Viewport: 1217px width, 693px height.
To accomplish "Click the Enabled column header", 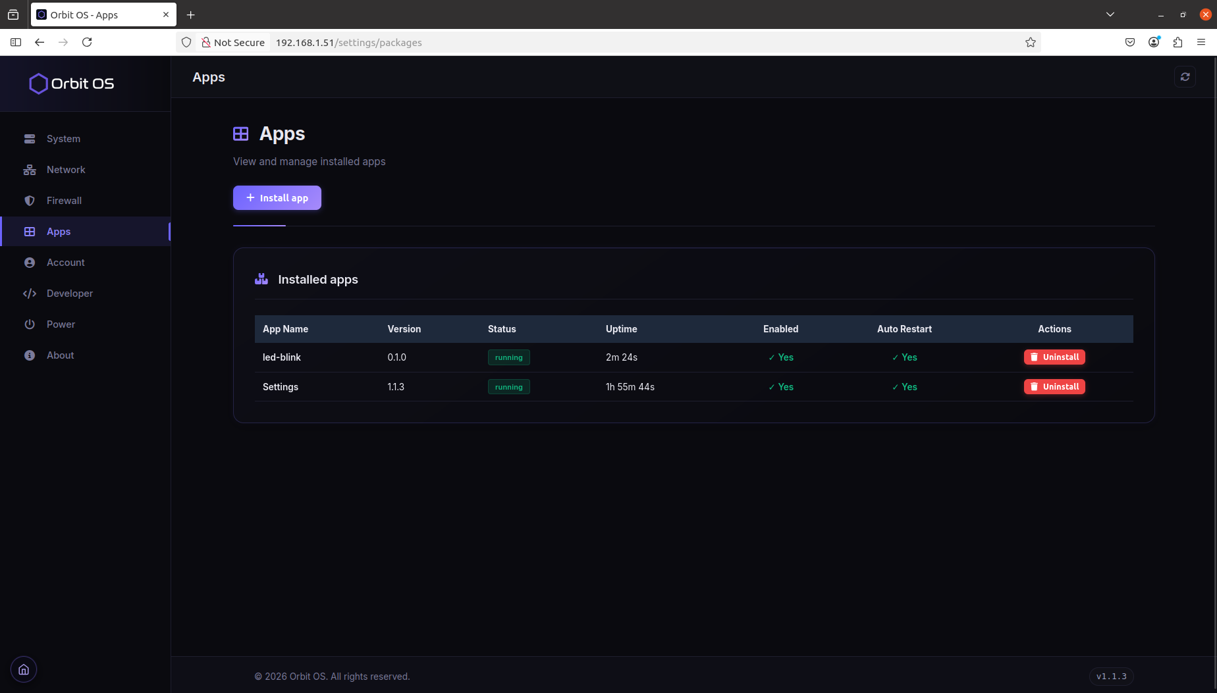I will pyautogui.click(x=781, y=329).
